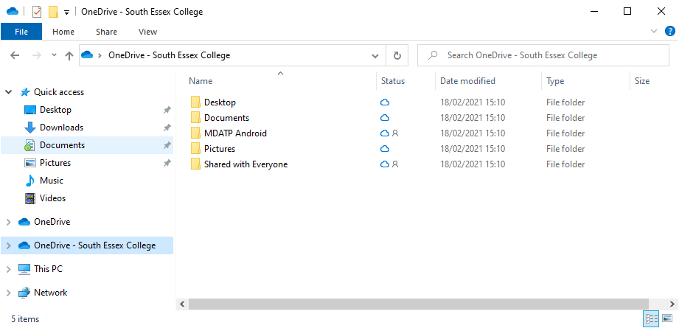Sort by the Type column header
The width and height of the screenshot is (679, 328).
555,81
